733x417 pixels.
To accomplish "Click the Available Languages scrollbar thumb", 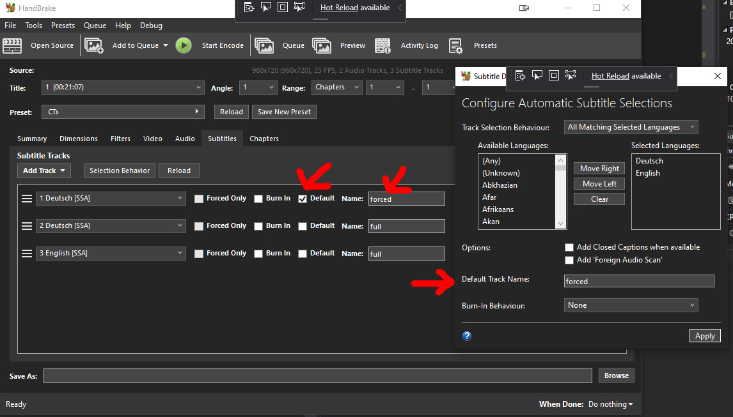I will [560, 168].
